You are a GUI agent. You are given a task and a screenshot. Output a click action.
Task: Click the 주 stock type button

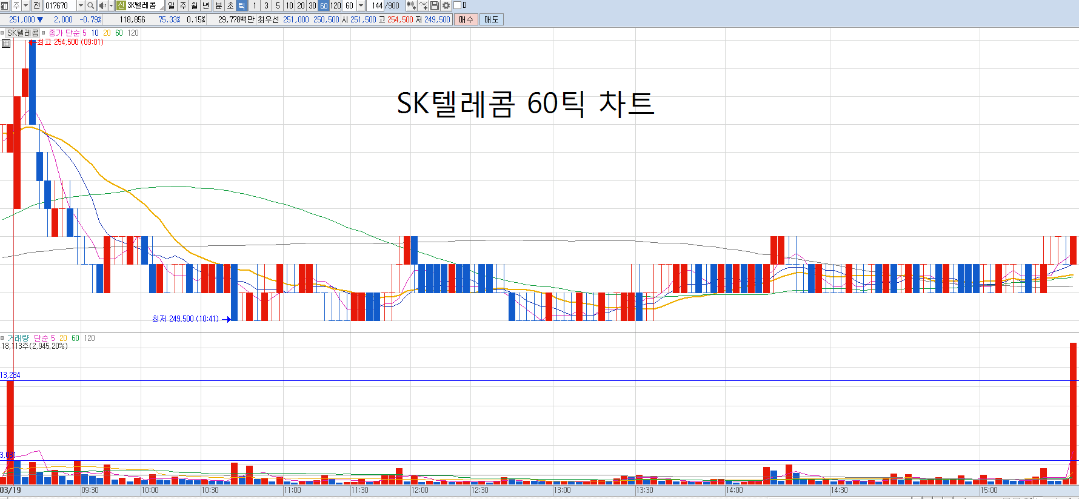coord(16,5)
